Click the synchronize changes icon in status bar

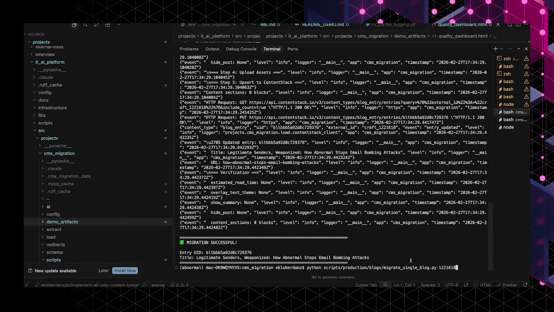144,285
